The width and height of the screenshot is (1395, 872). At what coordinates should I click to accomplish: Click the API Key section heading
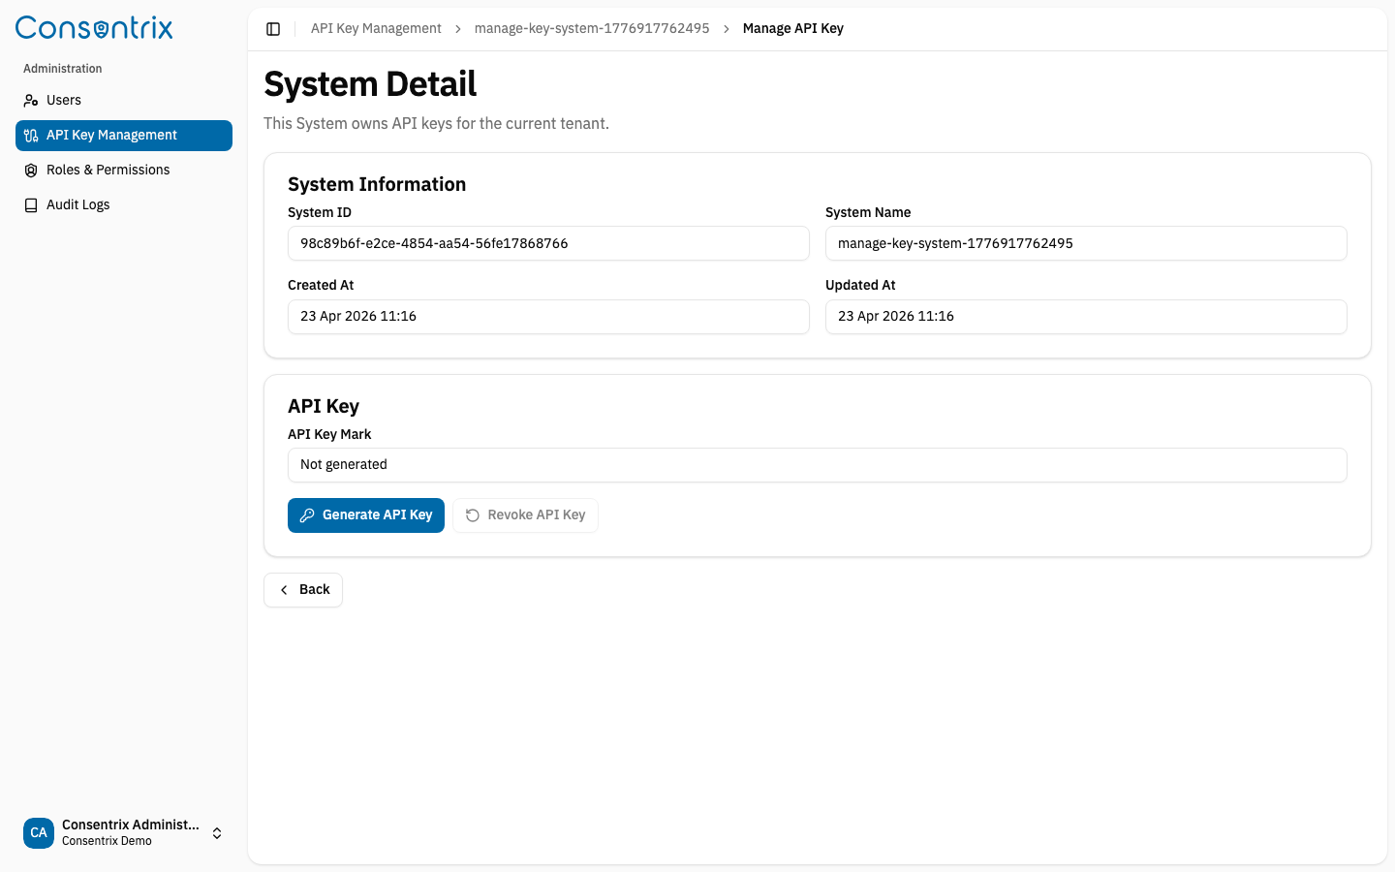(x=324, y=406)
